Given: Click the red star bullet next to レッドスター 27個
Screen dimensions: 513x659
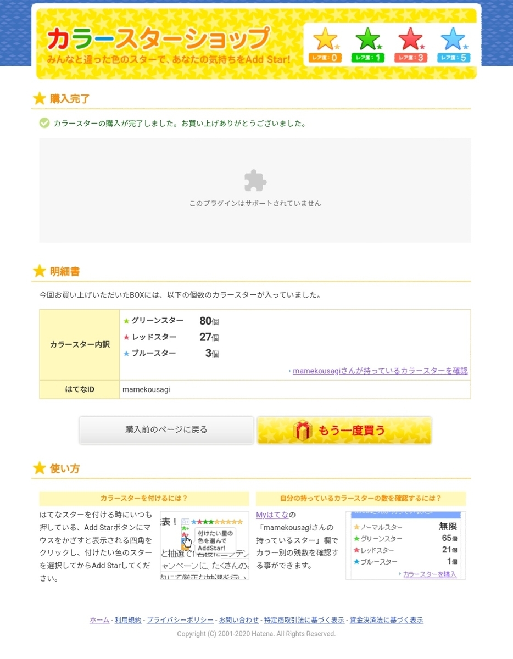Looking at the screenshot, I should point(126,337).
